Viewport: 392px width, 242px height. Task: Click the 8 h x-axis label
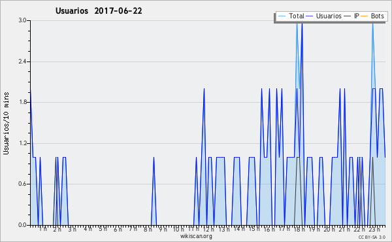[x=148, y=229]
